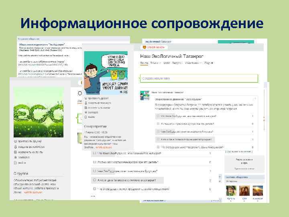289x217 pixels.
Task: Click the small arrow at the poll post corner
Action: click(255, 99)
